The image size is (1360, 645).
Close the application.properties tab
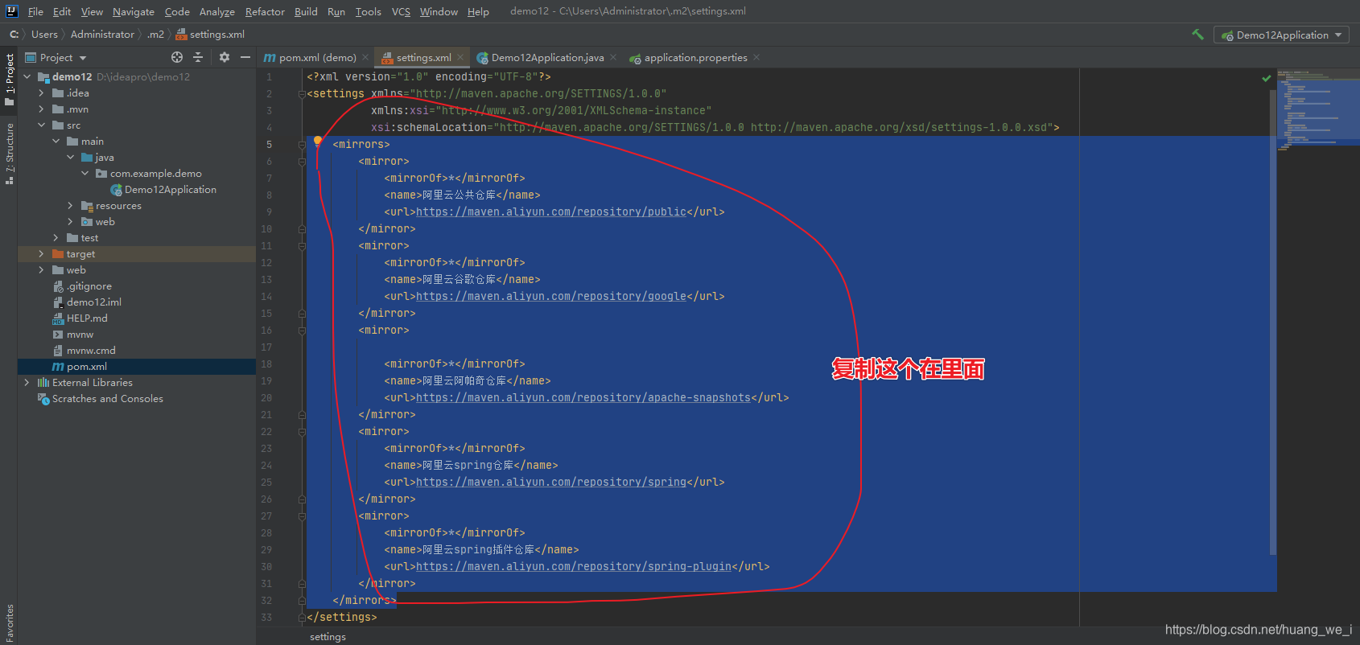click(x=756, y=57)
